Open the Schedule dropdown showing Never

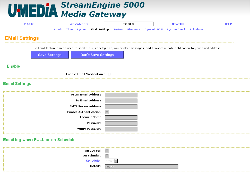click(x=111, y=161)
